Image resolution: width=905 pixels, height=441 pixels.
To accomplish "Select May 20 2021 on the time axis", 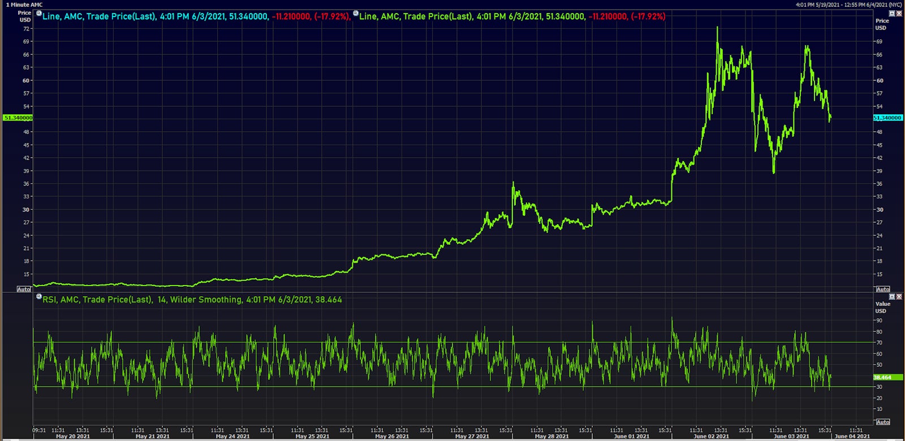I will [x=73, y=436].
